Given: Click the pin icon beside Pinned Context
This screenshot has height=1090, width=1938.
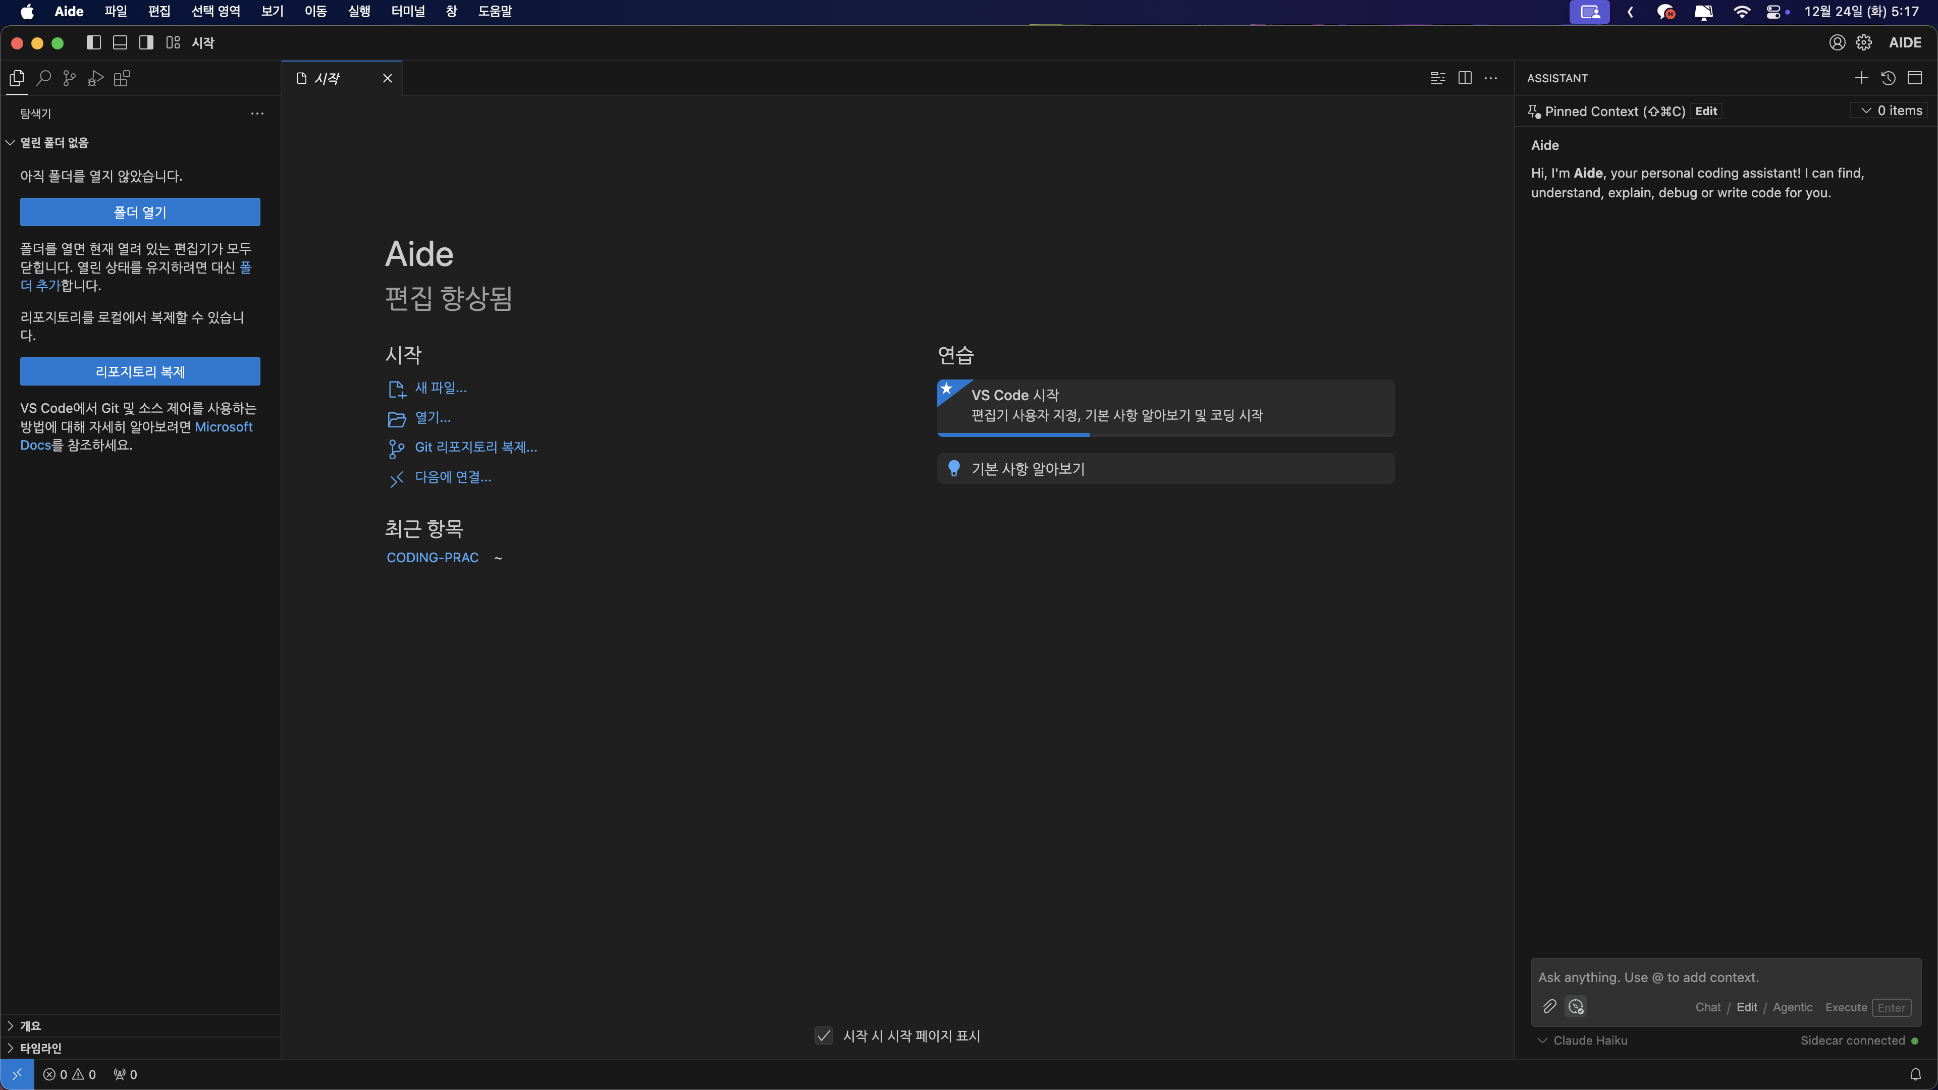Looking at the screenshot, I should click(1534, 112).
